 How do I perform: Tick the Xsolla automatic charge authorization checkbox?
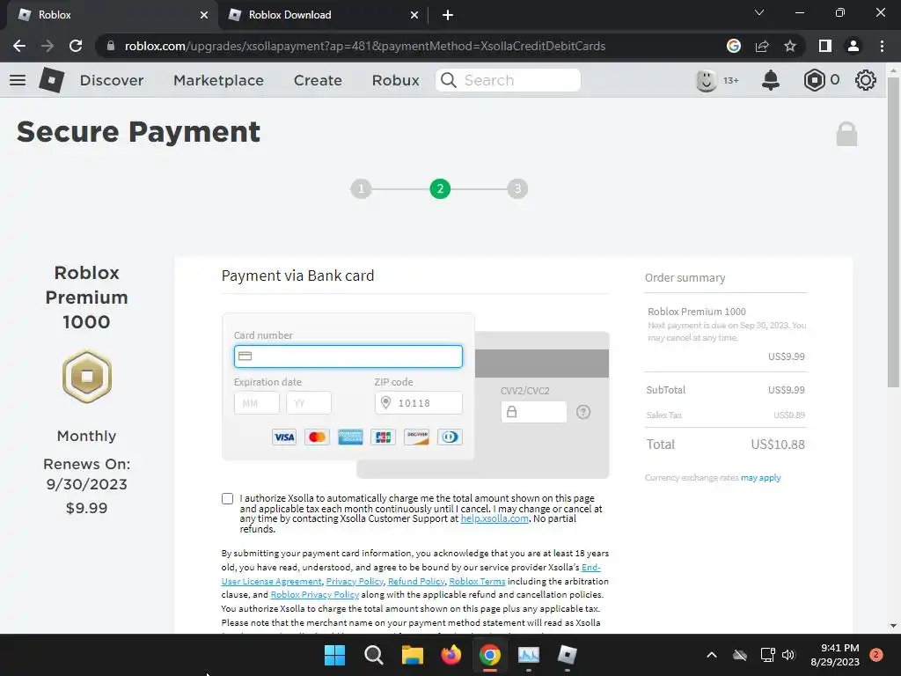point(228,498)
